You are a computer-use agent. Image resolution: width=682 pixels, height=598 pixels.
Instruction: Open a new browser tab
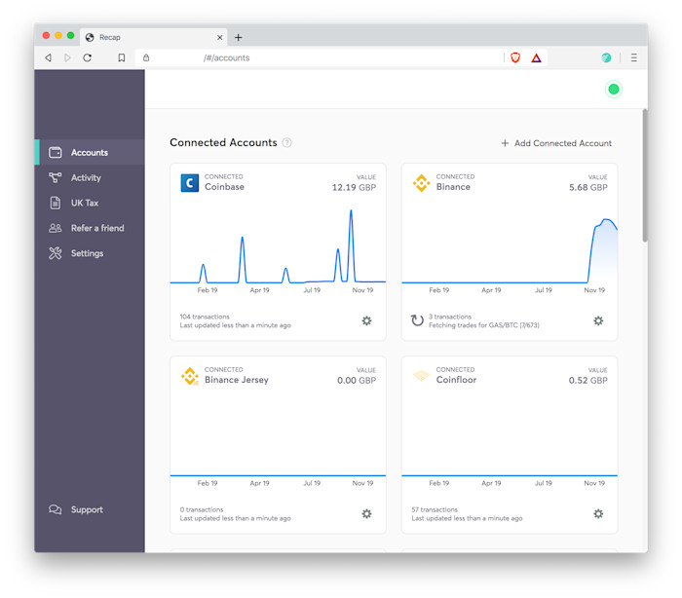tap(238, 37)
